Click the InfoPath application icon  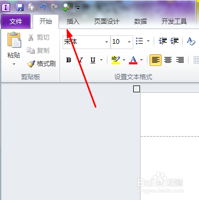pos(6,7)
